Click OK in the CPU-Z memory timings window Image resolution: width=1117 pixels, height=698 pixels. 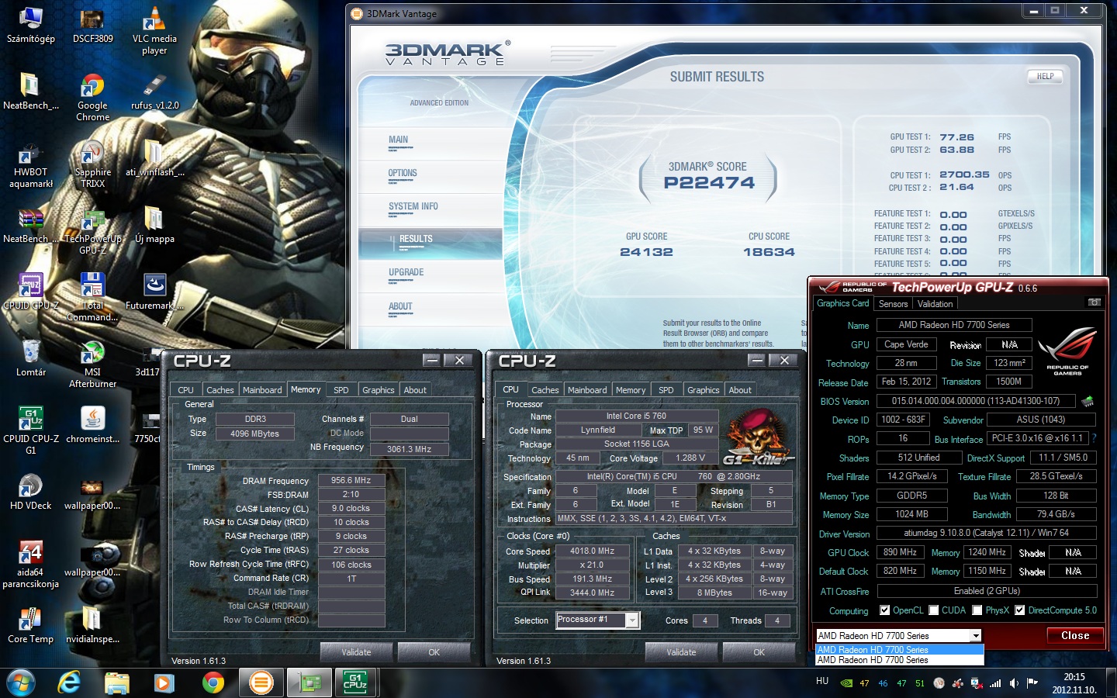pos(434,652)
